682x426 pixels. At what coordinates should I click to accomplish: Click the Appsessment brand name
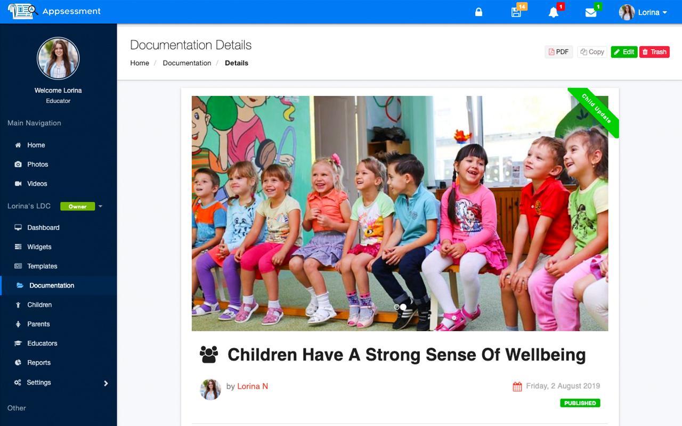(71, 11)
